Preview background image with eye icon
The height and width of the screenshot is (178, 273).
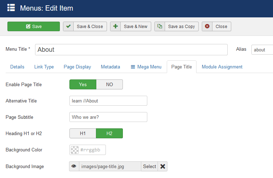point(74,166)
